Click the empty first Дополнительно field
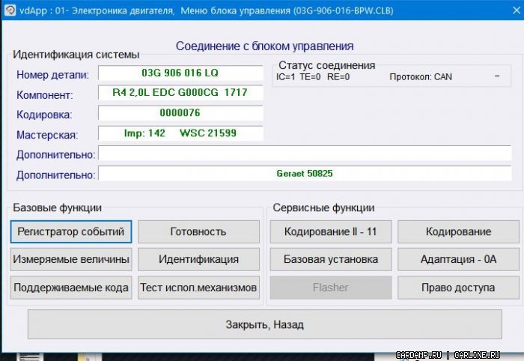 coord(305,153)
